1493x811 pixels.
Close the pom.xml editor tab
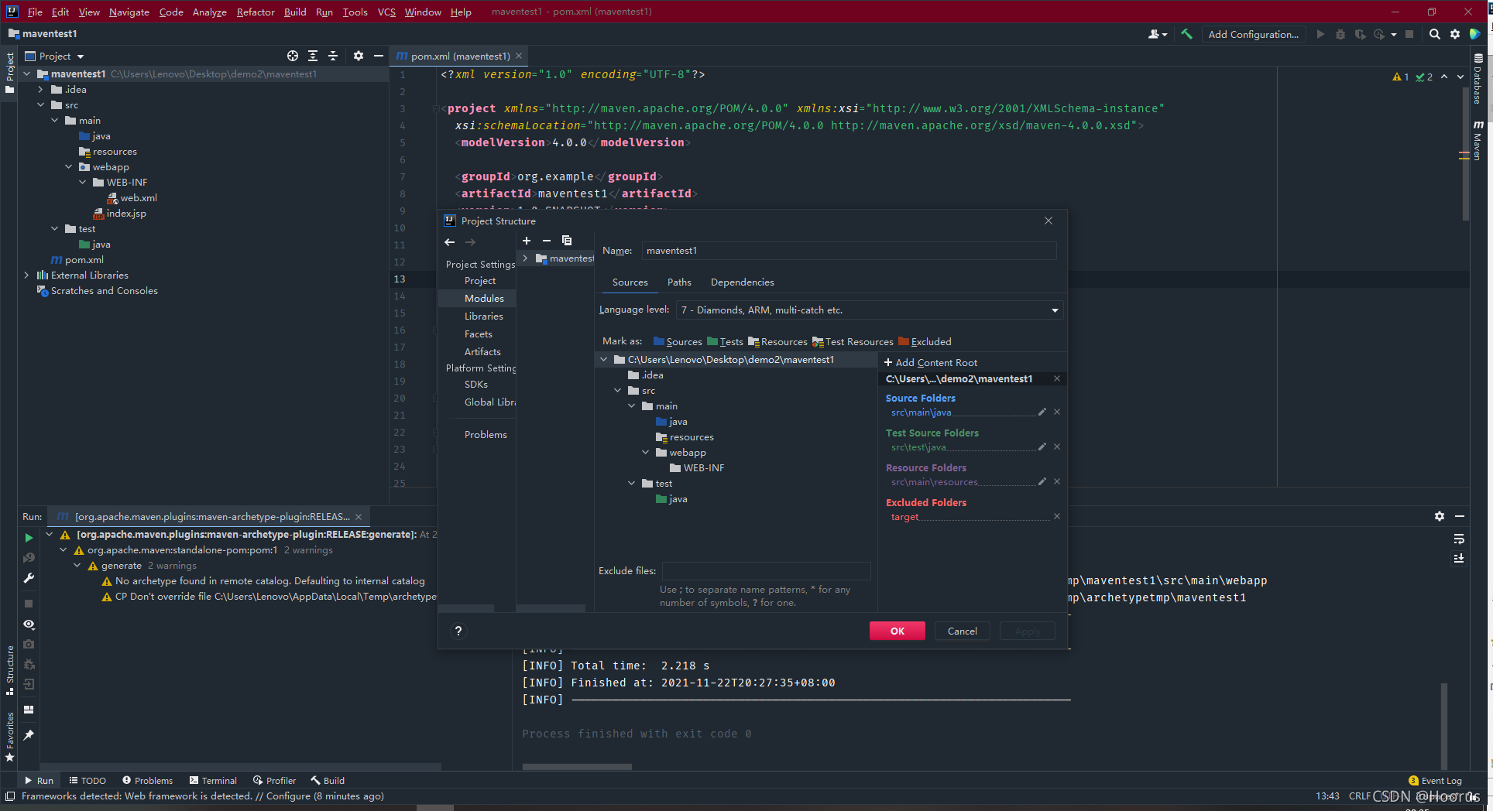[519, 56]
